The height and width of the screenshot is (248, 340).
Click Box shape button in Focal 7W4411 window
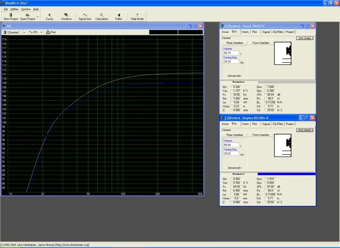pos(305,38)
